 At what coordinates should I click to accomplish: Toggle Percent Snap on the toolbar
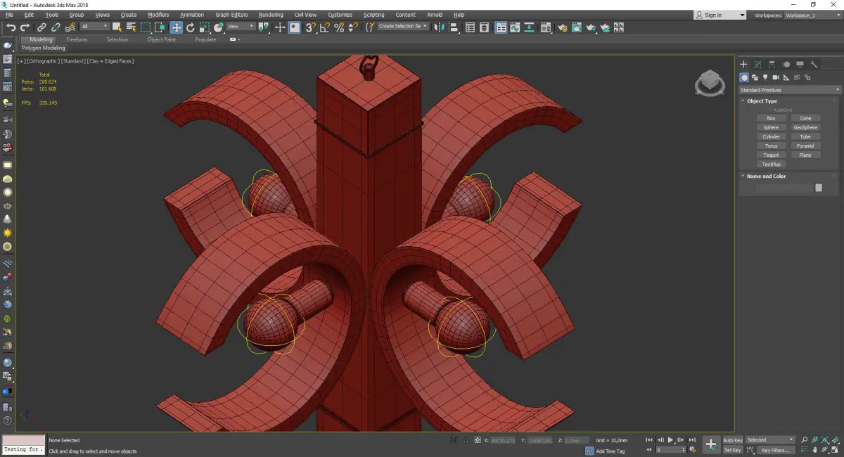(339, 27)
